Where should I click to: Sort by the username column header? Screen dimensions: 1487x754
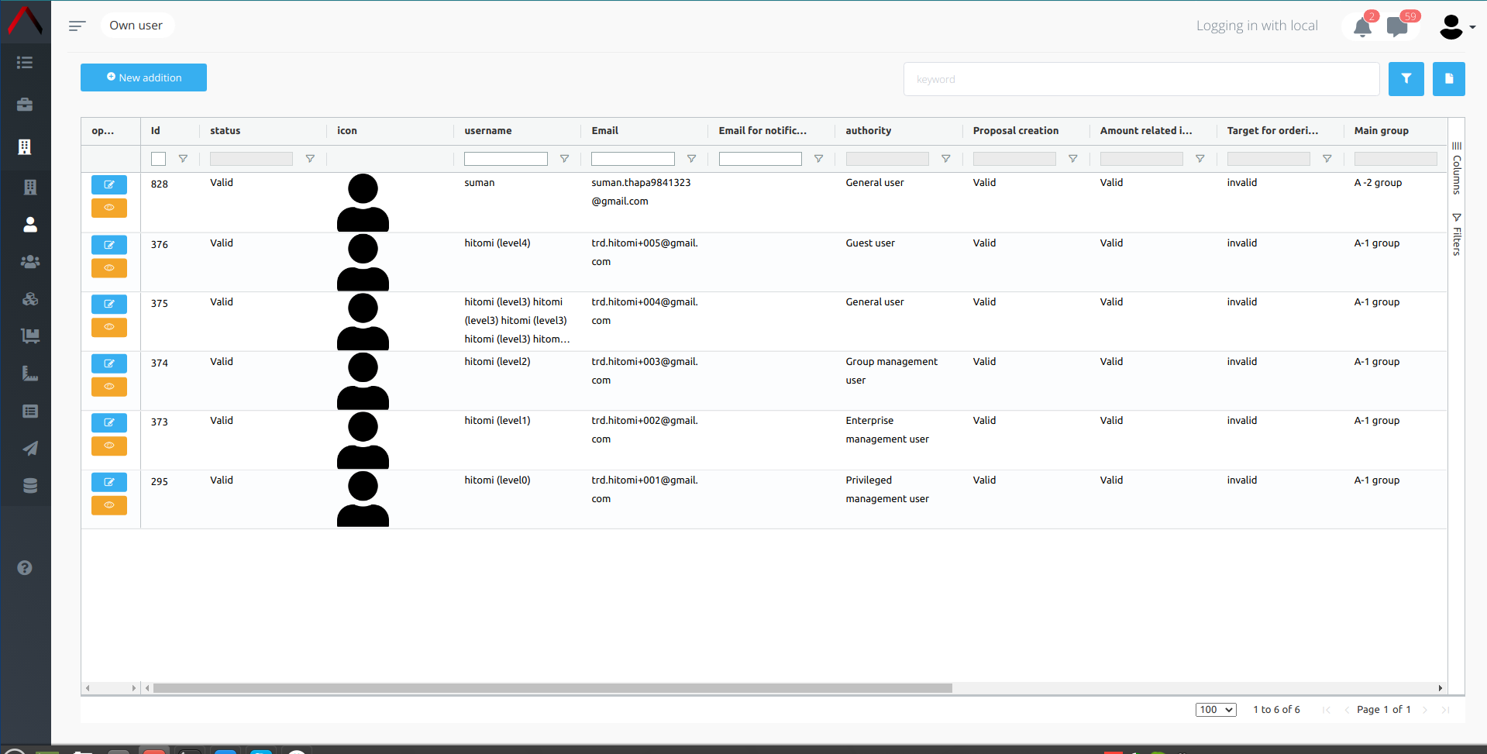point(488,131)
